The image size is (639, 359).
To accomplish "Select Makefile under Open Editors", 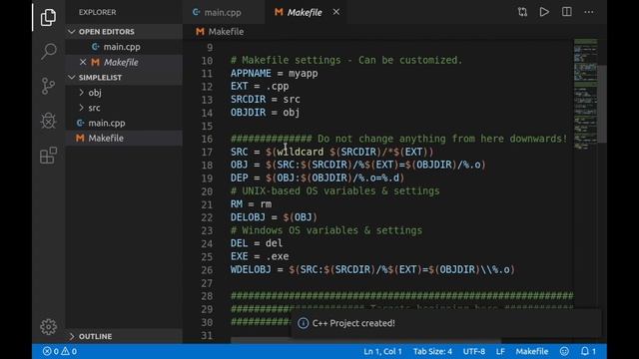I will pyautogui.click(x=124, y=62).
